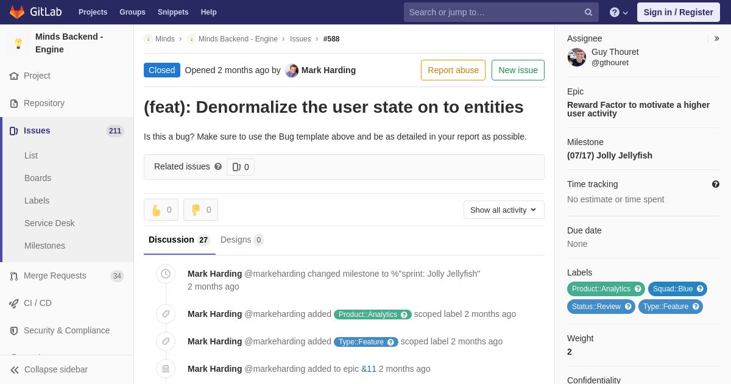
Task: Open the GitLab logo home link
Action: click(35, 12)
